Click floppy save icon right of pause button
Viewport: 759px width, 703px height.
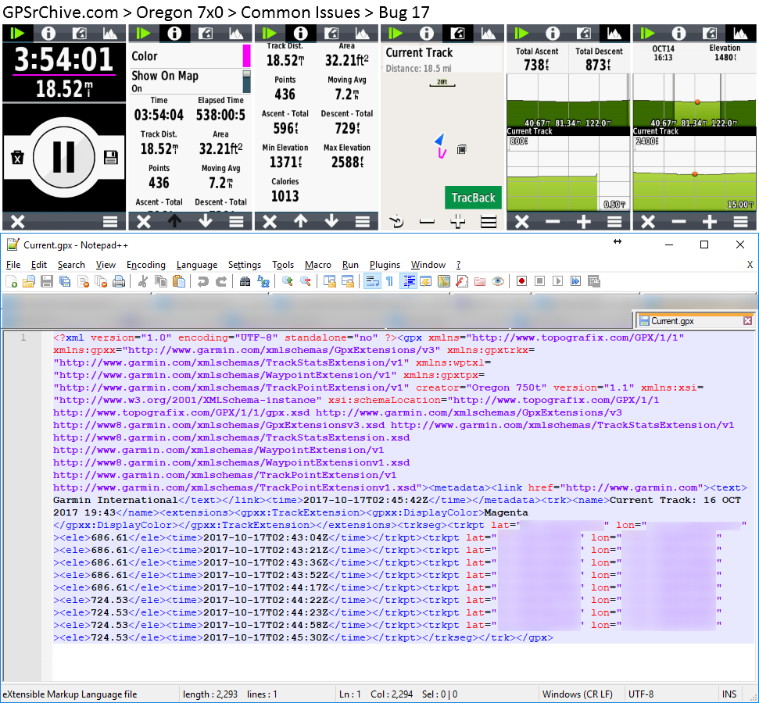tap(110, 157)
